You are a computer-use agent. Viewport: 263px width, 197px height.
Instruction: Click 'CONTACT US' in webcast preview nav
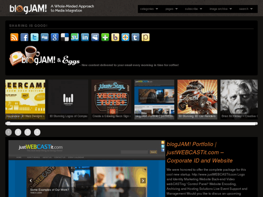pos(60,157)
